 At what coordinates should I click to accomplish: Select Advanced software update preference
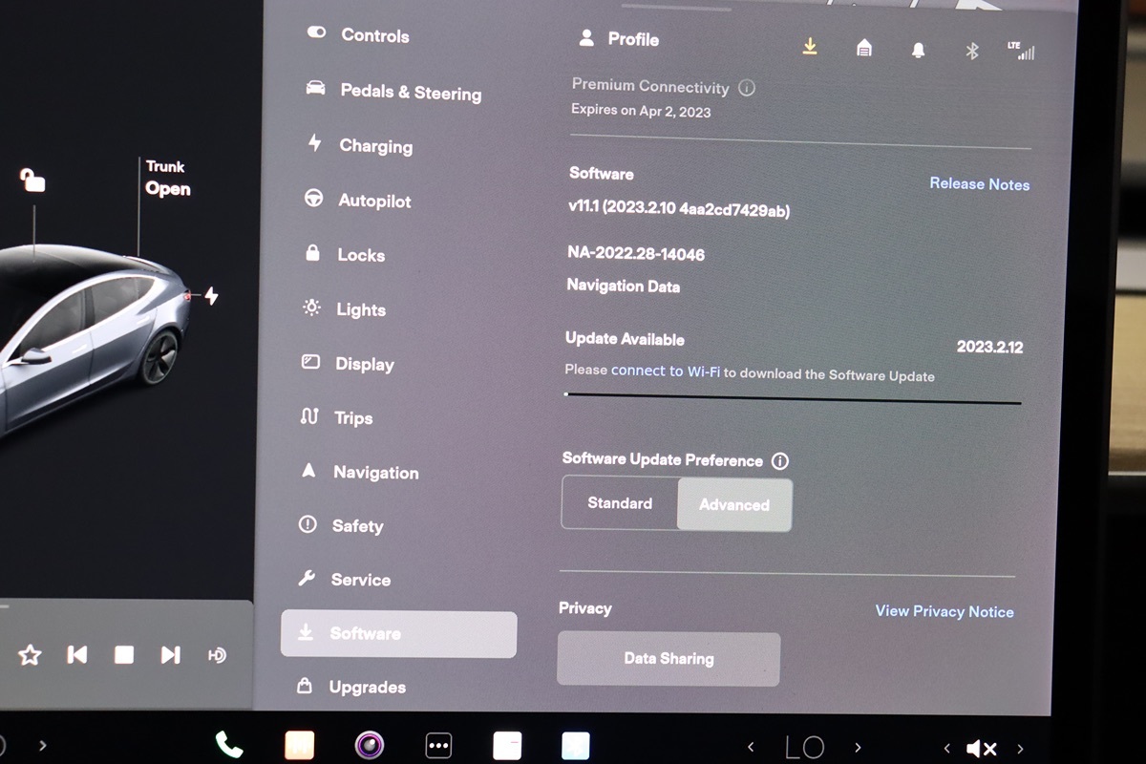[733, 504]
